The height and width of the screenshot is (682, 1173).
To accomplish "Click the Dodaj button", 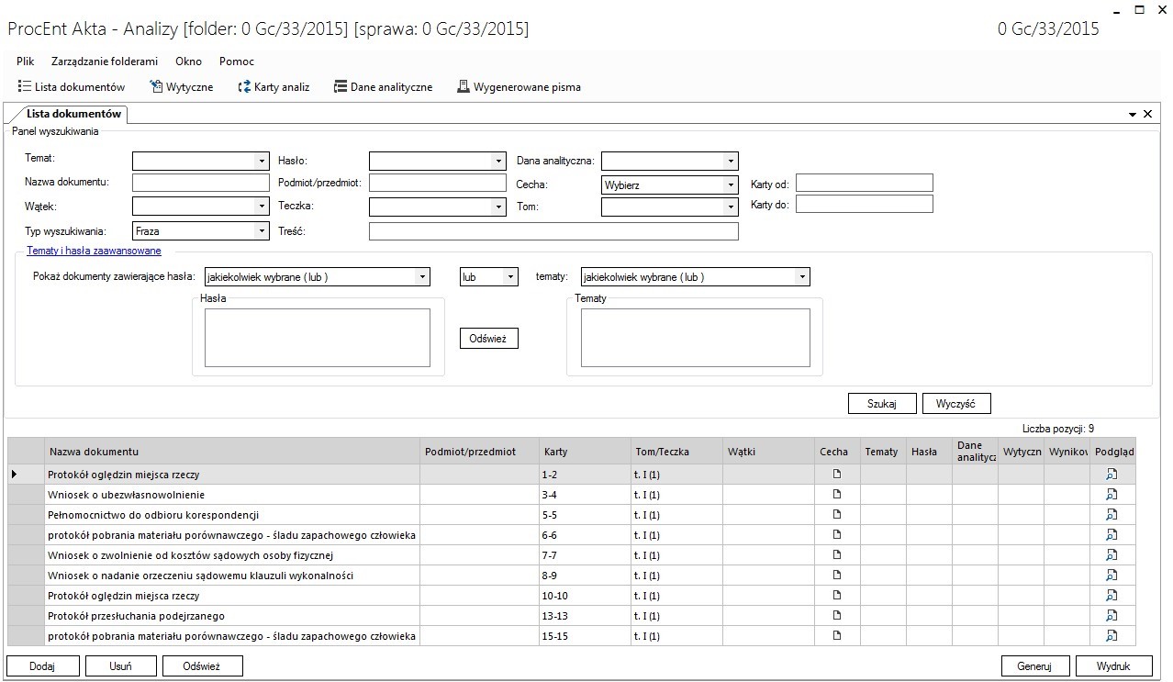I will point(43,666).
